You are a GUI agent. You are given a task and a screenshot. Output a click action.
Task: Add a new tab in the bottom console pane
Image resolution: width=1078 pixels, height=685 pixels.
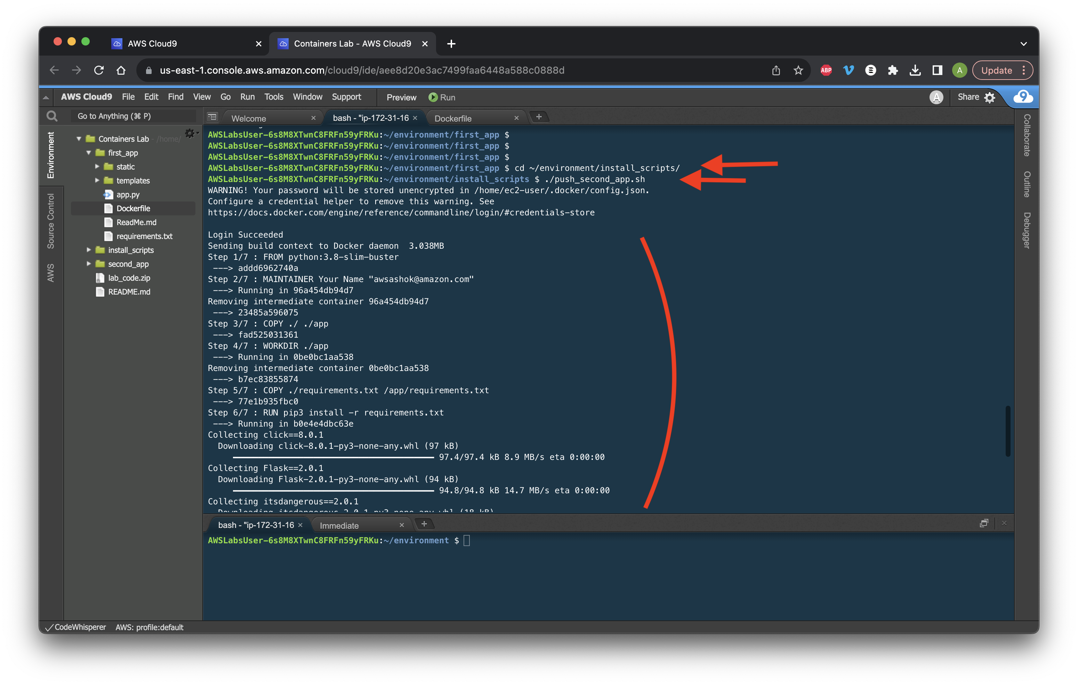pyautogui.click(x=424, y=524)
